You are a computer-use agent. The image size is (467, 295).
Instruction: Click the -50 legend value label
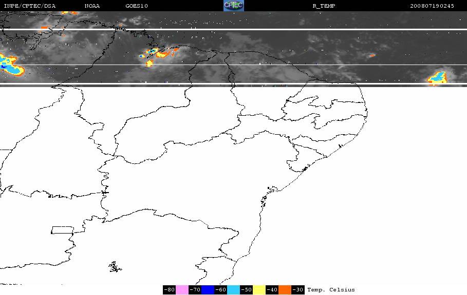pos(246,290)
